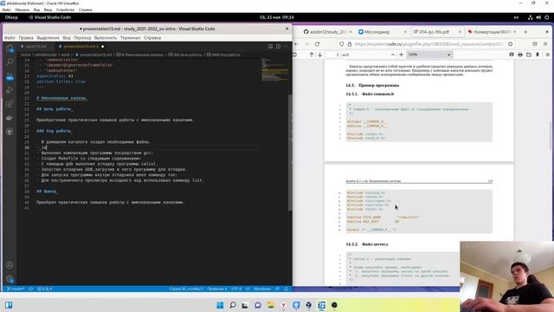554x312 pixels.
Task: Click the errors and warnings count in status bar
Action: (x=45, y=289)
